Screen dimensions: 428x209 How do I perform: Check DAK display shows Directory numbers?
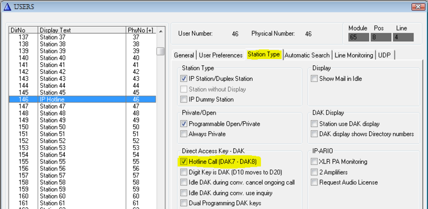tap(315, 134)
